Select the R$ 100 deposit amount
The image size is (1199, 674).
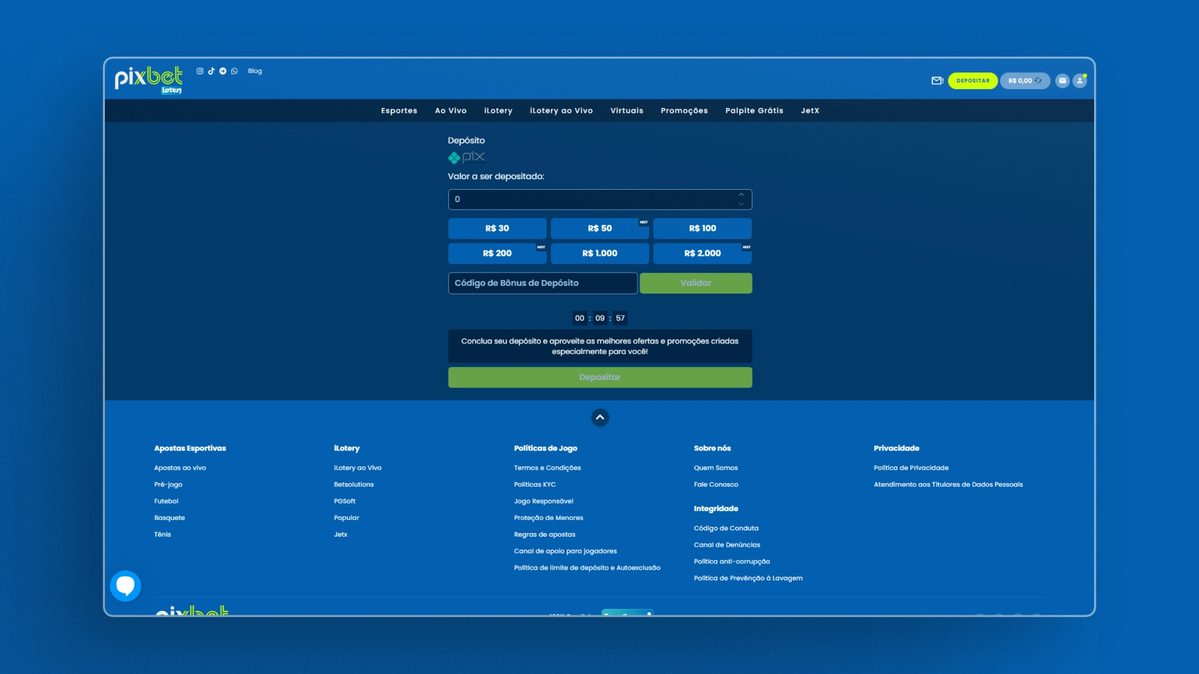[703, 228]
